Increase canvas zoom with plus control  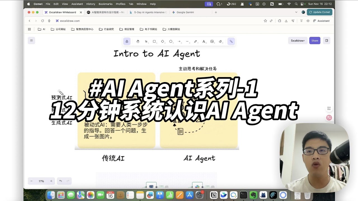[51, 181]
